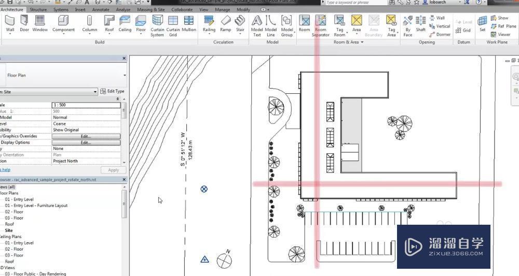The image size is (519, 276).
Task: Click the Apply button in Properties
Action: point(113,170)
